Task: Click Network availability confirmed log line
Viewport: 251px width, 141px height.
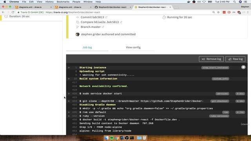Action: point(104,86)
